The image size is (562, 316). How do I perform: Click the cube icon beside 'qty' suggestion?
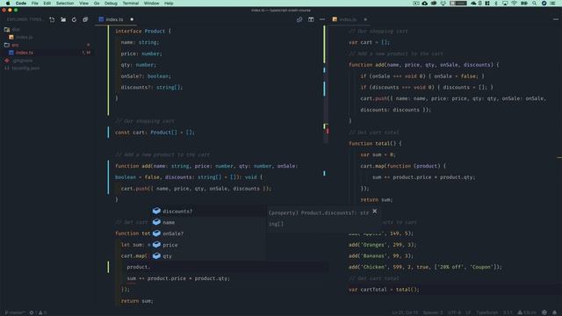156,255
